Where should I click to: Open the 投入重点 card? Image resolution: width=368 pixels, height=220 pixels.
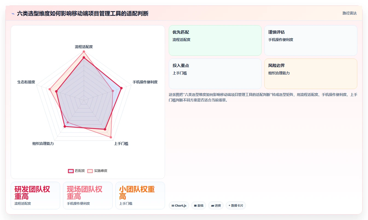[x=215, y=74]
